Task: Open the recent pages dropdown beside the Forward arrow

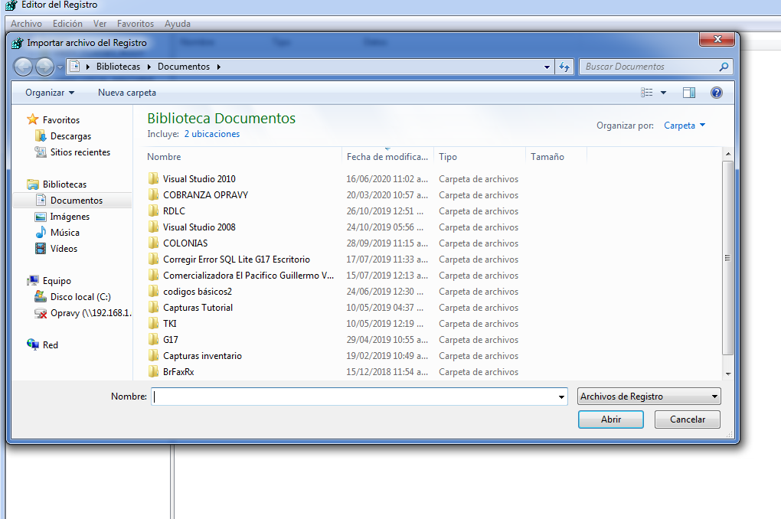Action: 60,67
